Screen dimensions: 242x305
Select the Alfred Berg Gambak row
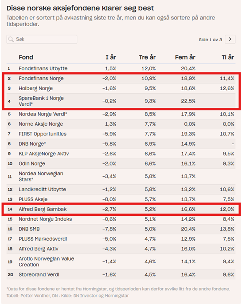point(121,209)
